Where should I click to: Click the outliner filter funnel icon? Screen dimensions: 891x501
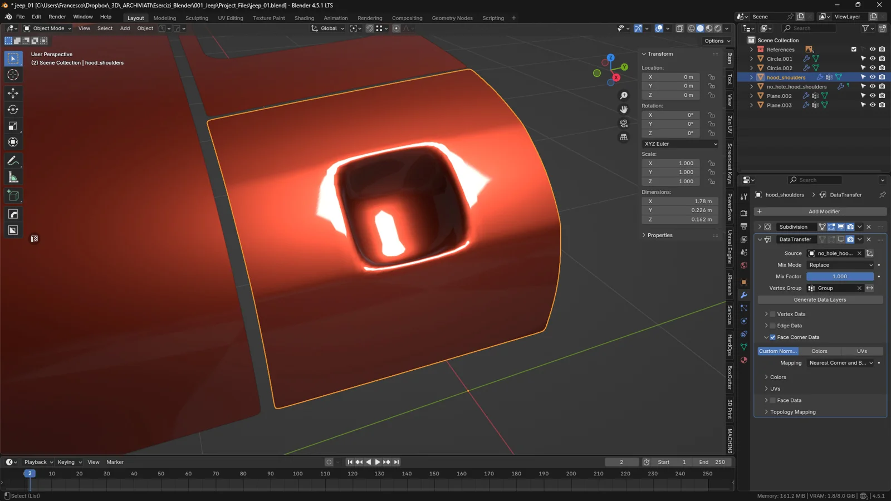tap(865, 28)
